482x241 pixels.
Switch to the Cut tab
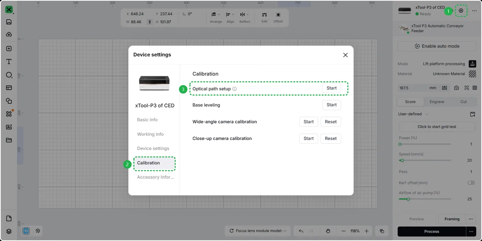463,102
